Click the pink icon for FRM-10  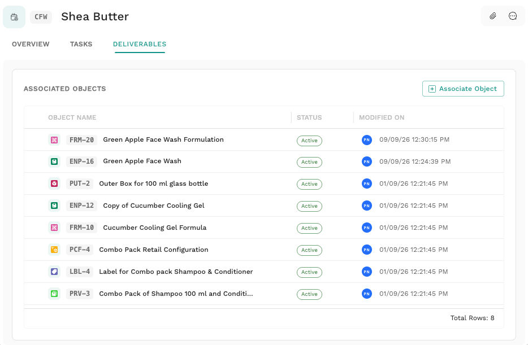(54, 228)
